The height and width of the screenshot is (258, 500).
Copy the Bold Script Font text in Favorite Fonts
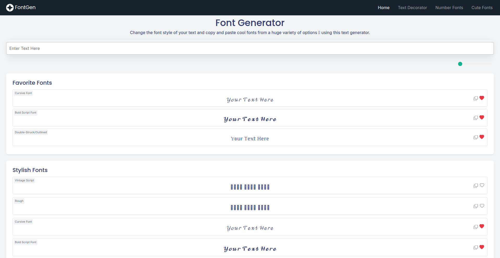tap(476, 118)
